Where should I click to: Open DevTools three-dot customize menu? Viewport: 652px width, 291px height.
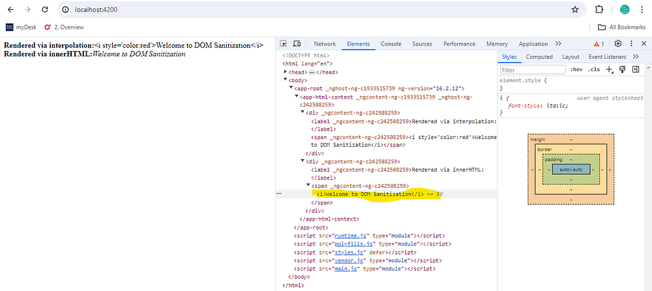tap(631, 44)
